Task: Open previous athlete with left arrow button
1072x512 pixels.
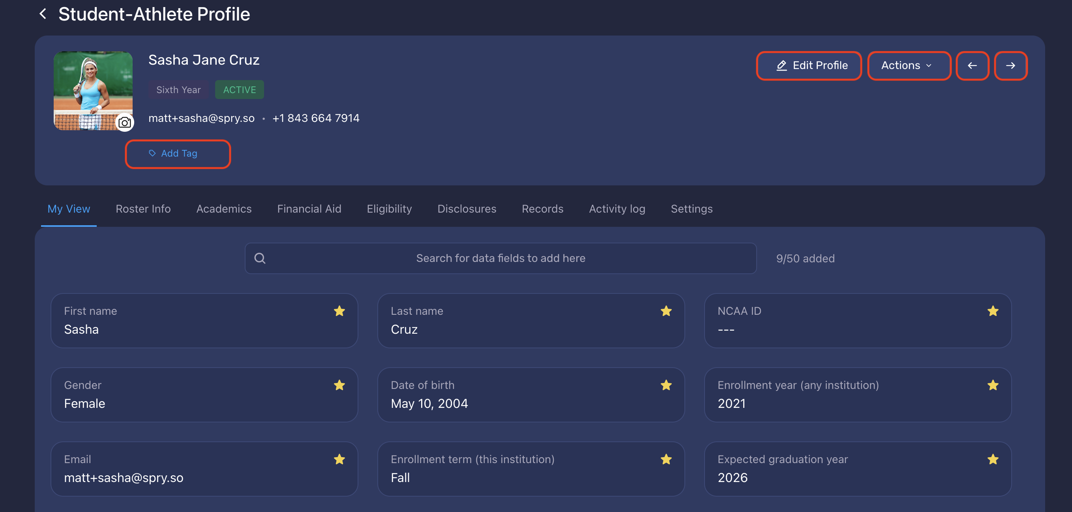Action: click(972, 65)
